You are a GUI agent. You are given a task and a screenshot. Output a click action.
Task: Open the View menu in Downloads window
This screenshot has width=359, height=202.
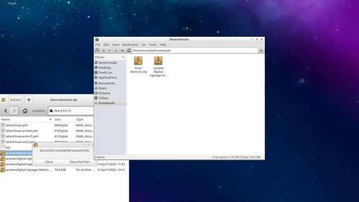[x=116, y=45]
